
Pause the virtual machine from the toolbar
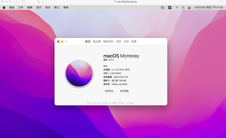[x=17, y=2]
